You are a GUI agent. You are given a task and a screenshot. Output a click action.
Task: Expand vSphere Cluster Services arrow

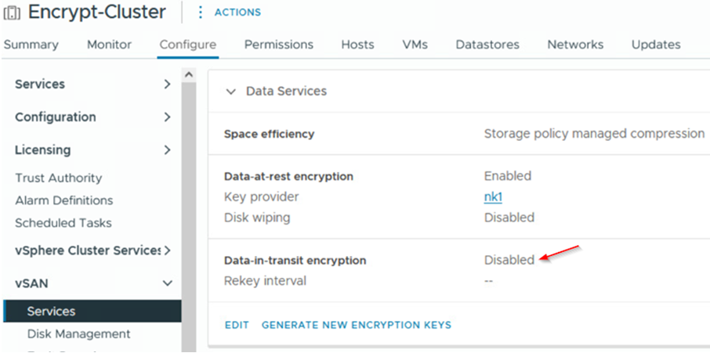tap(168, 250)
